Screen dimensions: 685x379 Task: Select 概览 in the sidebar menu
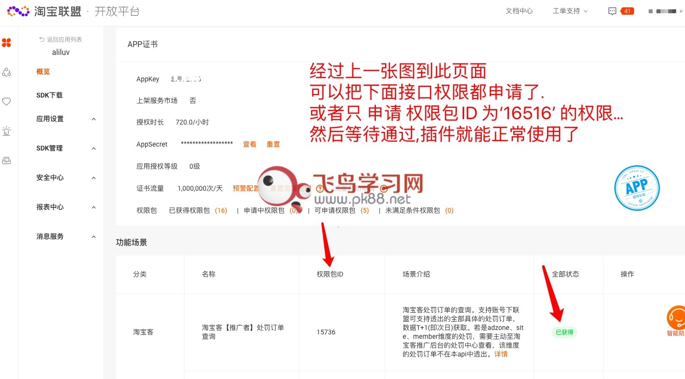pos(43,72)
